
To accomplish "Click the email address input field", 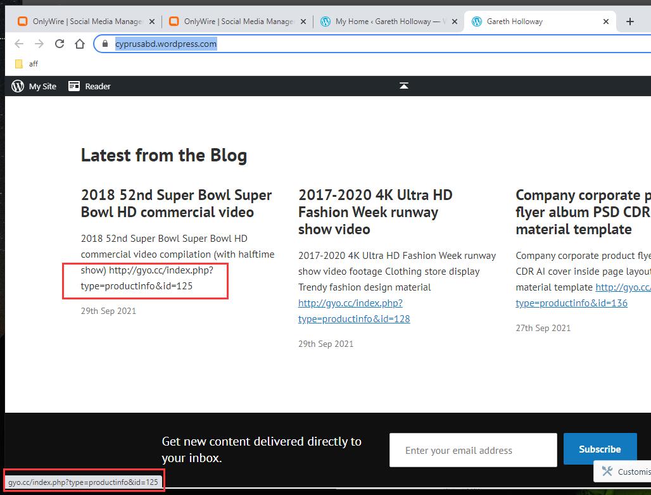I will click(x=472, y=450).
